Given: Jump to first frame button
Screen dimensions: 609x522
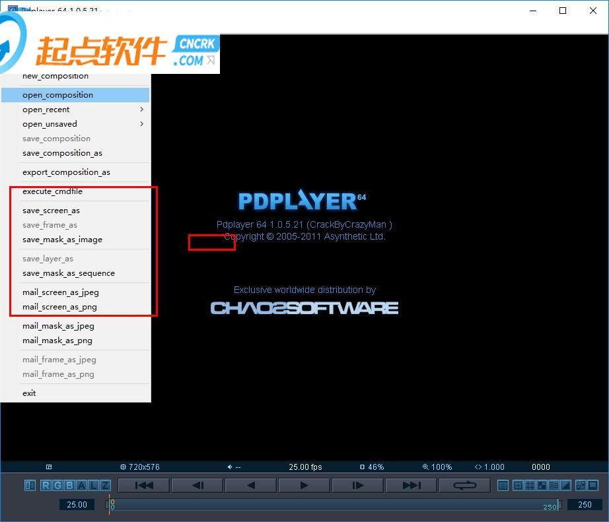Looking at the screenshot, I should click(x=144, y=486).
